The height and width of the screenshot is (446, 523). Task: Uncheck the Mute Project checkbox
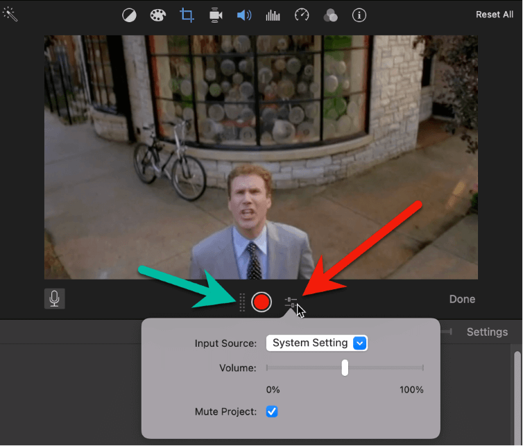coord(272,411)
